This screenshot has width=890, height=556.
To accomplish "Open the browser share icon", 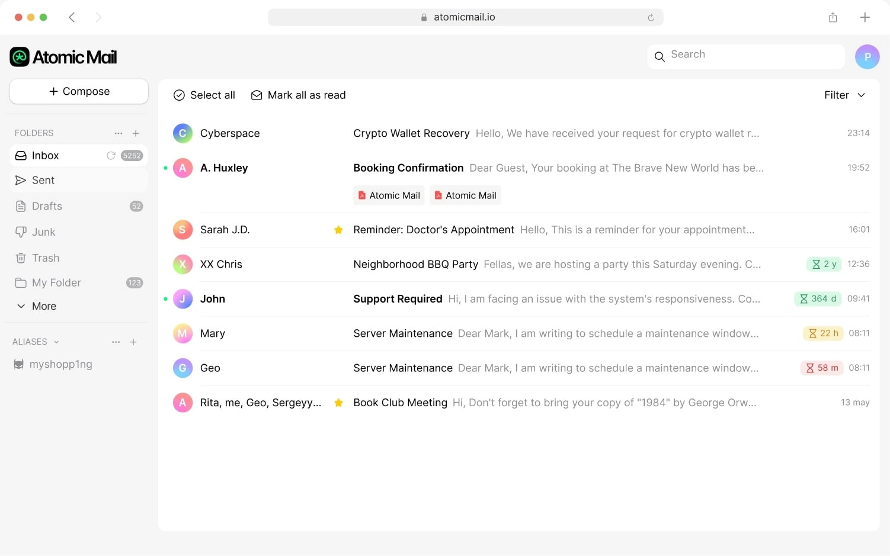I will pyautogui.click(x=833, y=17).
